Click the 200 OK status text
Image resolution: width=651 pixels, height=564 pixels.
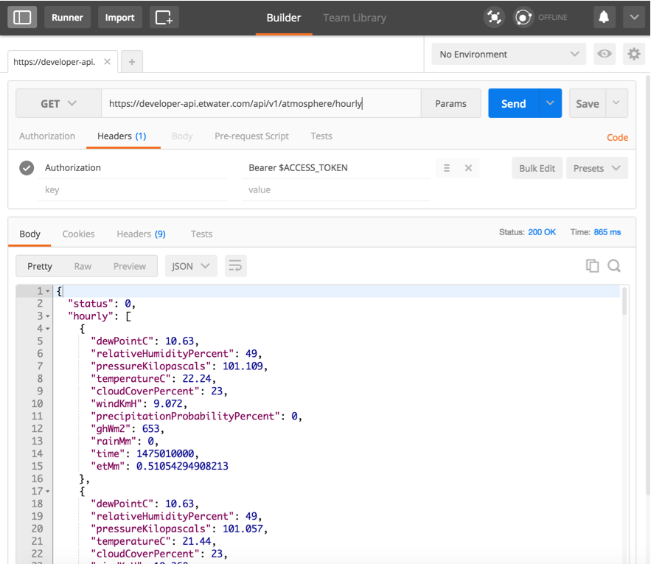point(542,232)
